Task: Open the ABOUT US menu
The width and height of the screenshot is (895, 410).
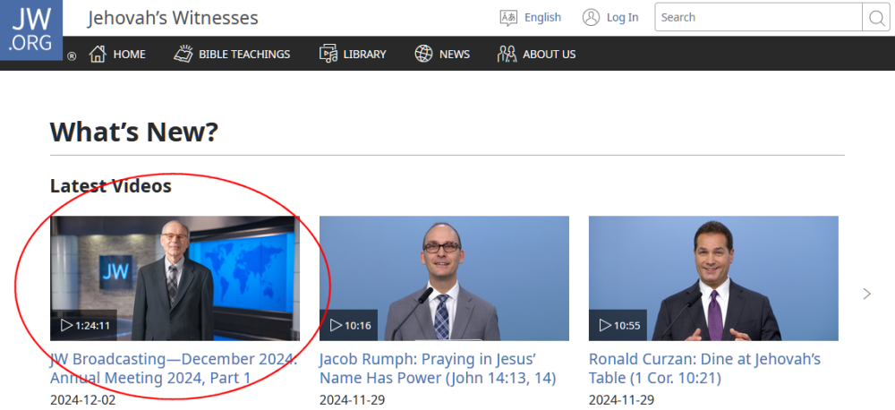Action: click(x=549, y=54)
